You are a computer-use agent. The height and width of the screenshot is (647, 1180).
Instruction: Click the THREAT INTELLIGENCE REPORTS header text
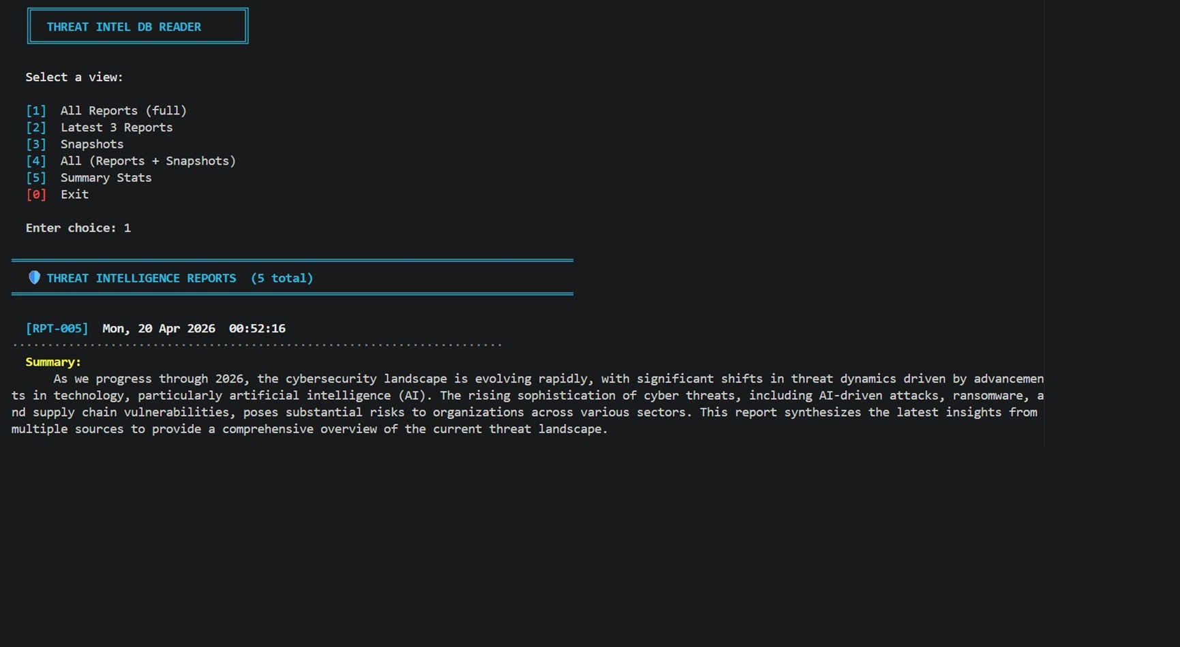click(141, 278)
